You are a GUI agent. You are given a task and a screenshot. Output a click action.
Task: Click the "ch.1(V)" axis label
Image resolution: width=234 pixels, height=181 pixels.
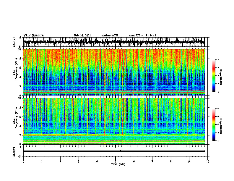(14, 42)
